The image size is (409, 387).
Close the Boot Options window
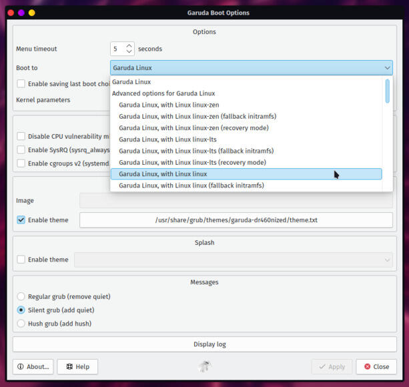(x=376, y=367)
